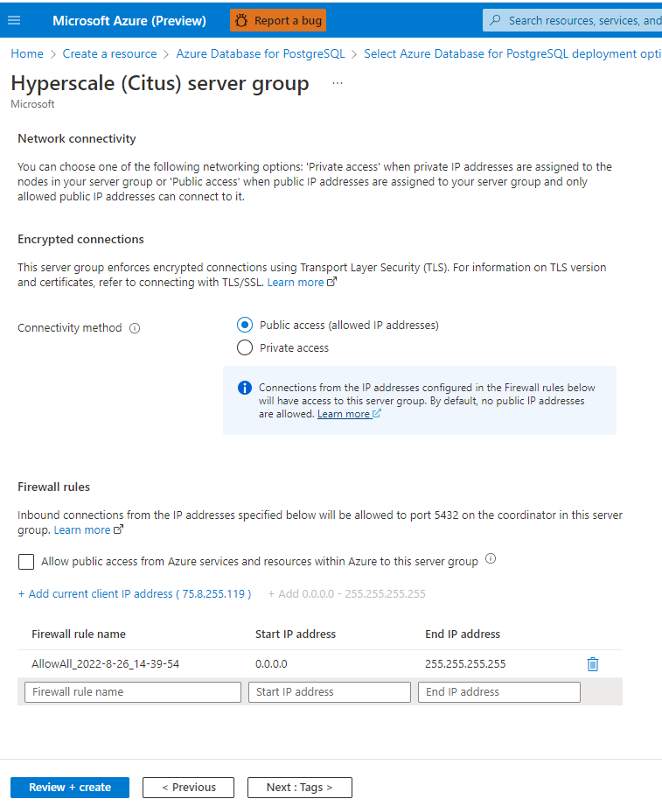The width and height of the screenshot is (662, 806).
Task: Go to Home breadcrumb
Action: click(x=27, y=54)
